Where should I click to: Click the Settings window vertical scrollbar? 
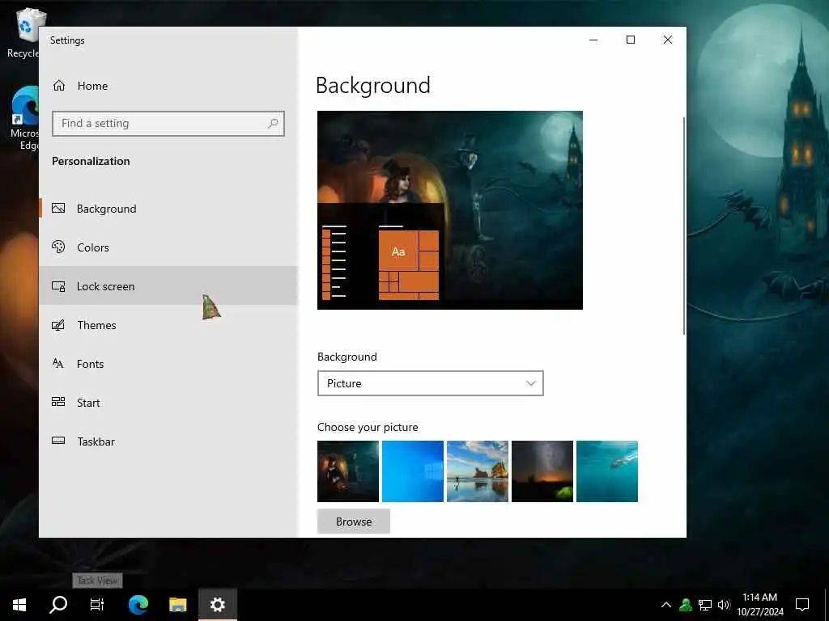(x=683, y=226)
